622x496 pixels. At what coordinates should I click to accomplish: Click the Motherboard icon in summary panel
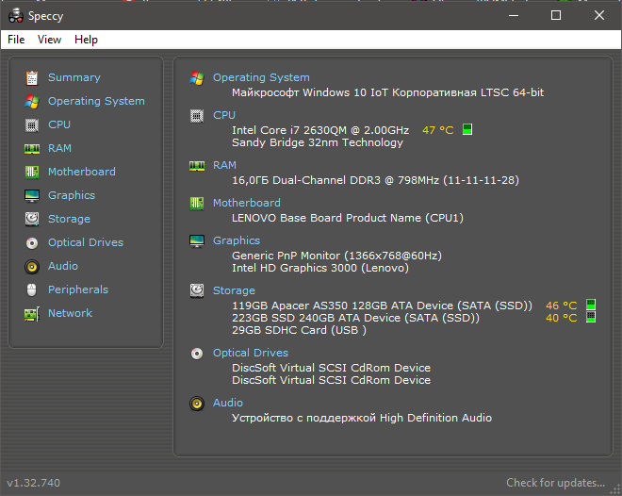(x=197, y=203)
